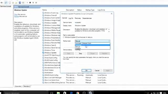Open File Explorer from the taskbar
The height and width of the screenshot is (94, 168).
point(58,93)
